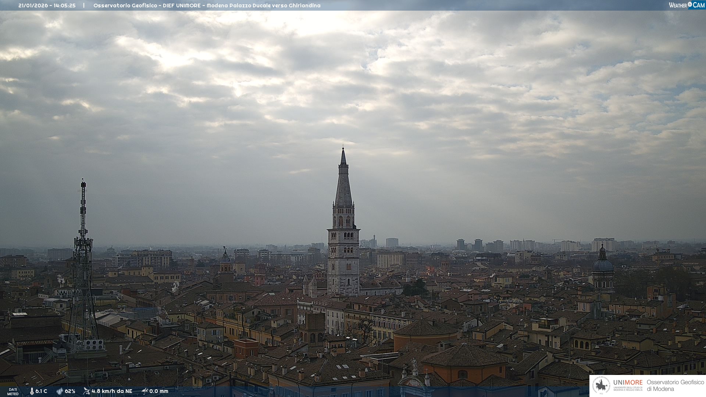Click the WeatherCam camera lens icon
706x397 pixels.
coord(690,4)
